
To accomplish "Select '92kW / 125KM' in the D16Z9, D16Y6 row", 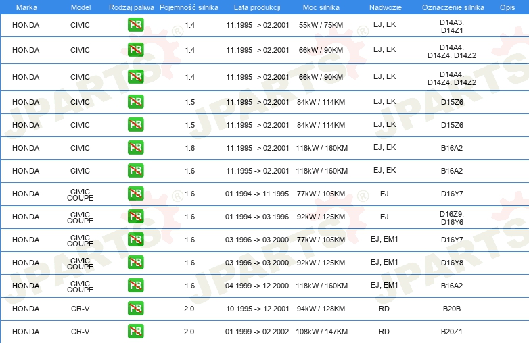I will tap(321, 217).
